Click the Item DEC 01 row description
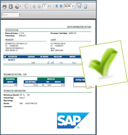 tap(11, 60)
